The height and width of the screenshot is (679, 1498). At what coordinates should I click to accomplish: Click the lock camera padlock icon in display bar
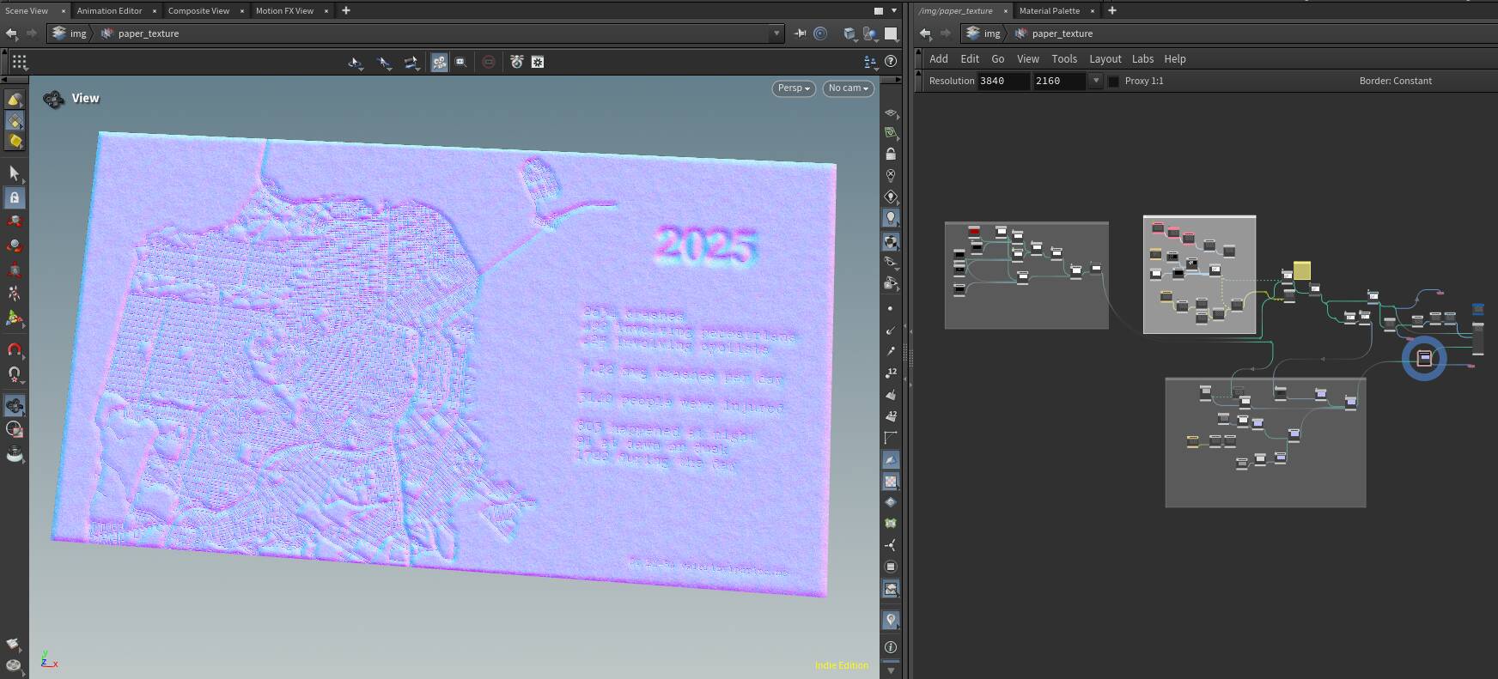point(891,155)
